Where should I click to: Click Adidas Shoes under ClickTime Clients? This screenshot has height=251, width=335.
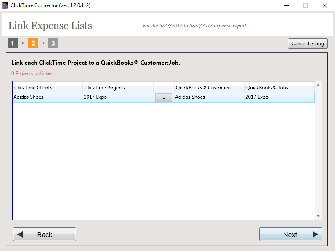point(29,97)
